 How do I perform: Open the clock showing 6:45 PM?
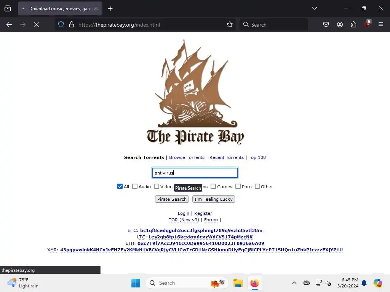pyautogui.click(x=348, y=283)
